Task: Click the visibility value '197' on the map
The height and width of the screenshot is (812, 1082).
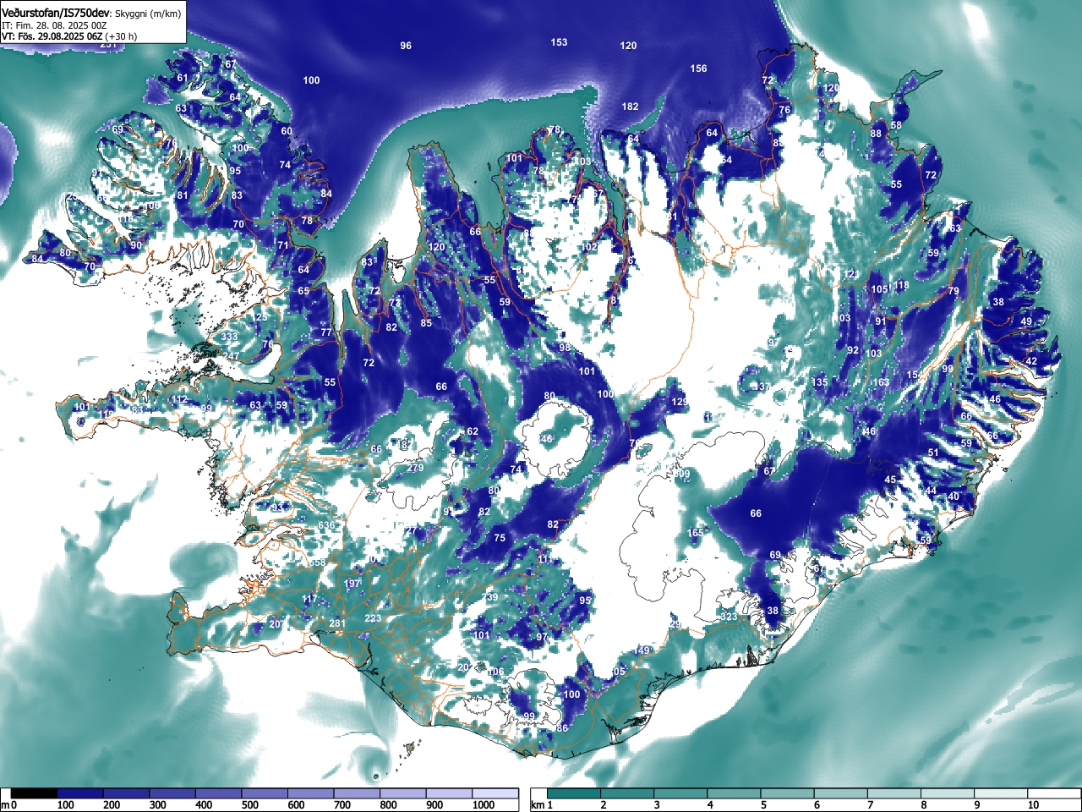Action: (352, 584)
